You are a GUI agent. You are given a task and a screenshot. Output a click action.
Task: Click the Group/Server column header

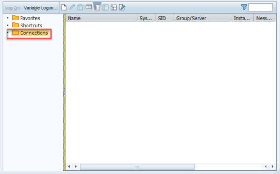click(203, 18)
